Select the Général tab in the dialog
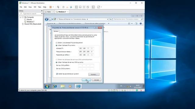195x109 pixels. click(x=56, y=31)
